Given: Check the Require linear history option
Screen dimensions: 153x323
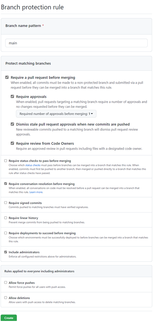Looking at the screenshot, I should point(6,218).
